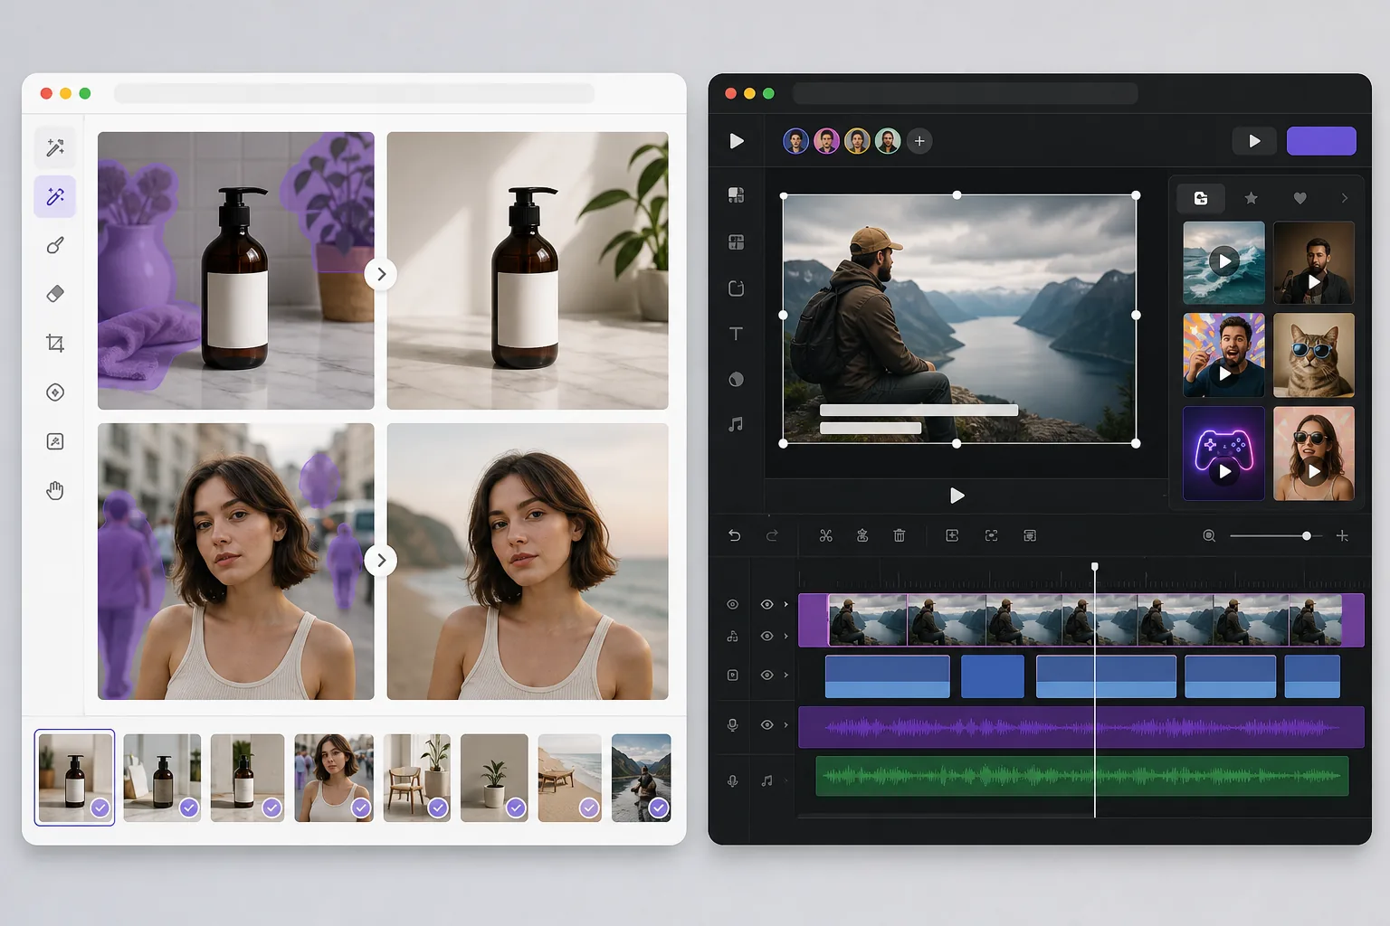This screenshot has width=1390, height=926.
Task: Open the filter circle icon below the text tool
Action: click(x=737, y=379)
